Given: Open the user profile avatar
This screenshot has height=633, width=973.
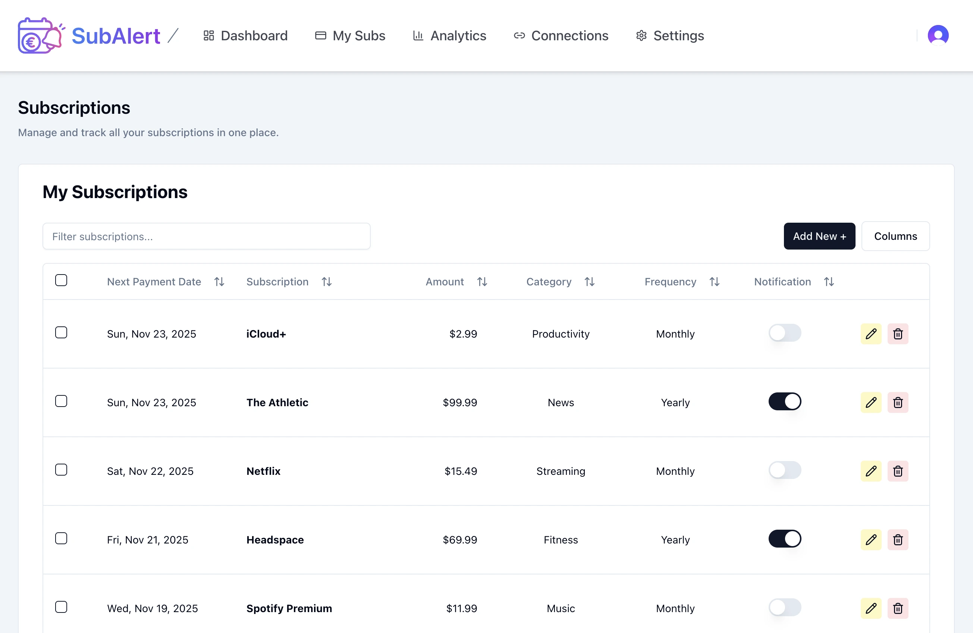Looking at the screenshot, I should tap(938, 35).
